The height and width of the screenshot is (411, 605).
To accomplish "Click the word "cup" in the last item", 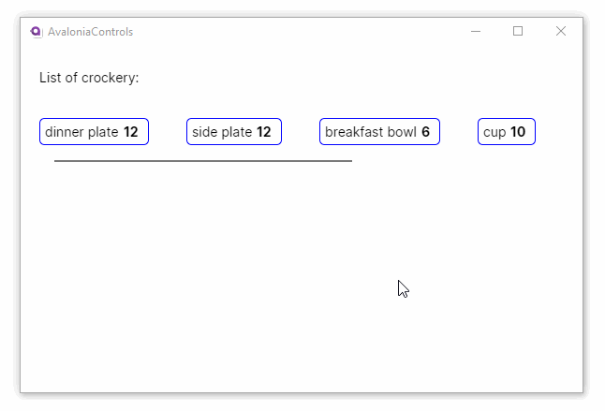I will pyautogui.click(x=494, y=132).
